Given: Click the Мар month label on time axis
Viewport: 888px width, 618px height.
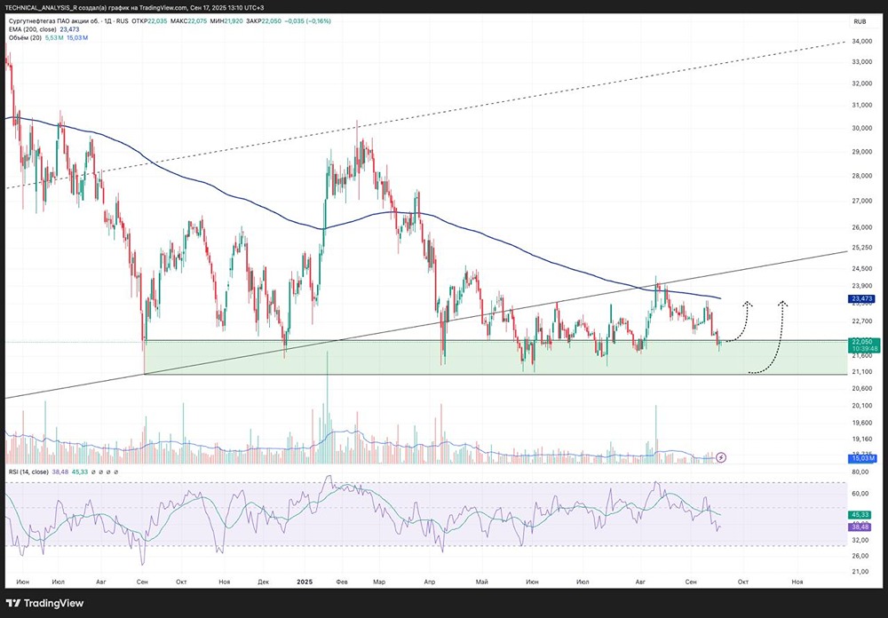Looking at the screenshot, I should click(x=379, y=582).
